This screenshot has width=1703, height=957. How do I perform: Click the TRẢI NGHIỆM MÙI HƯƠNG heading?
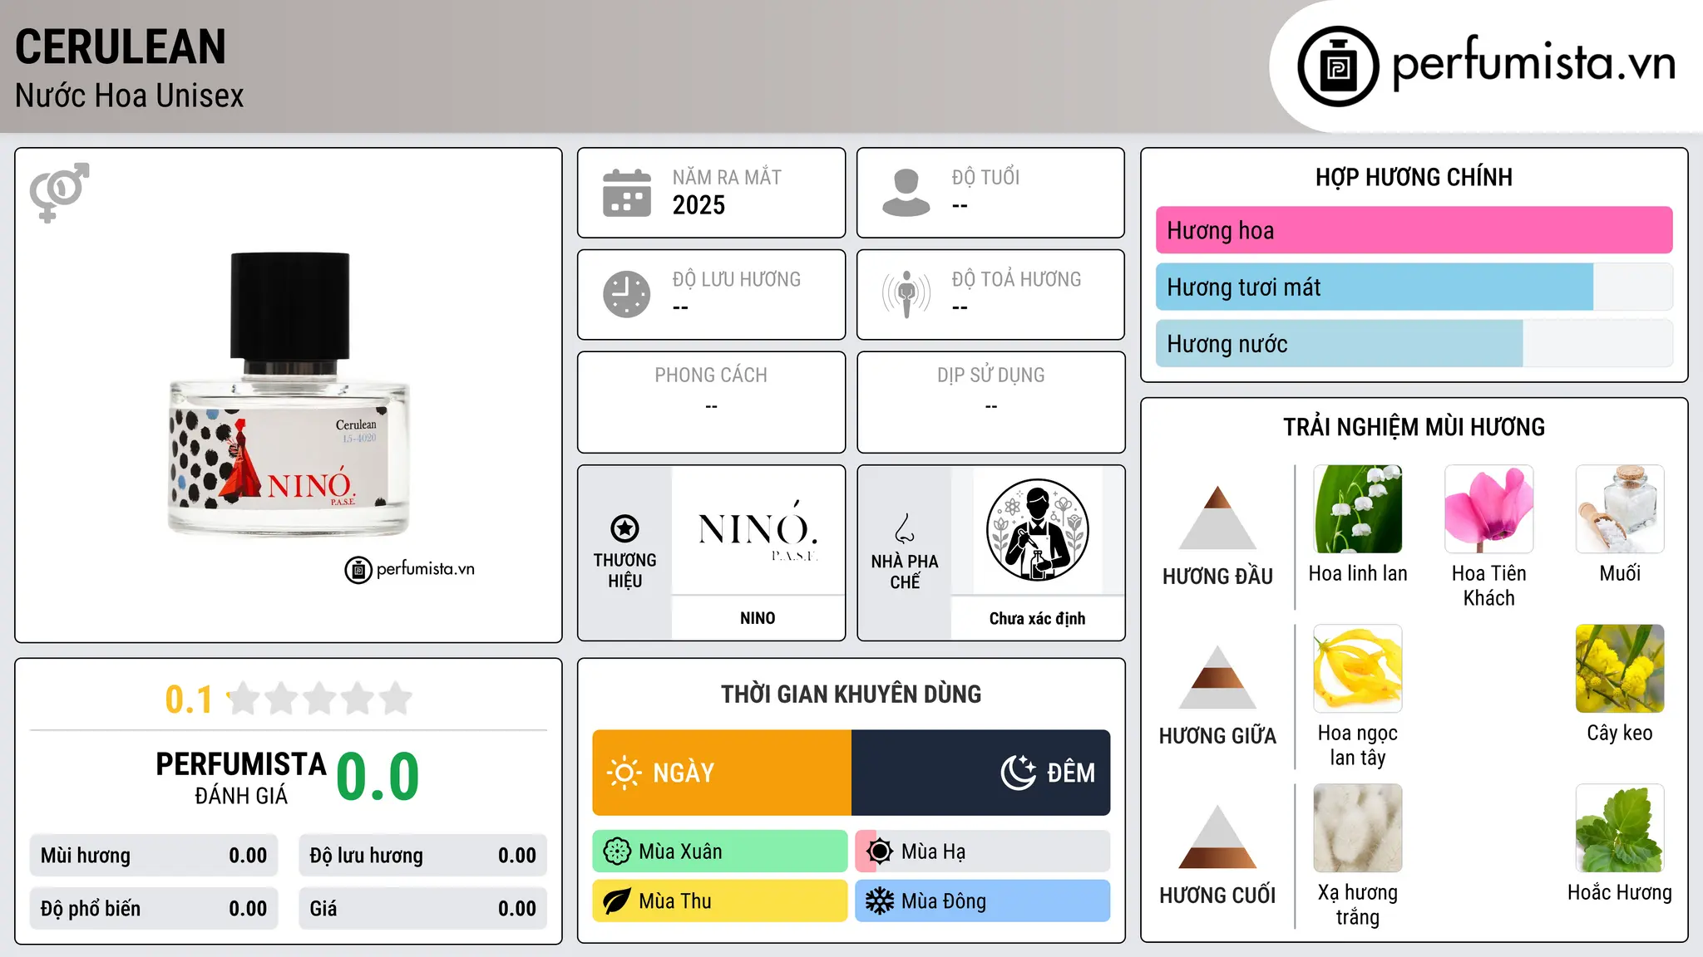click(1414, 427)
